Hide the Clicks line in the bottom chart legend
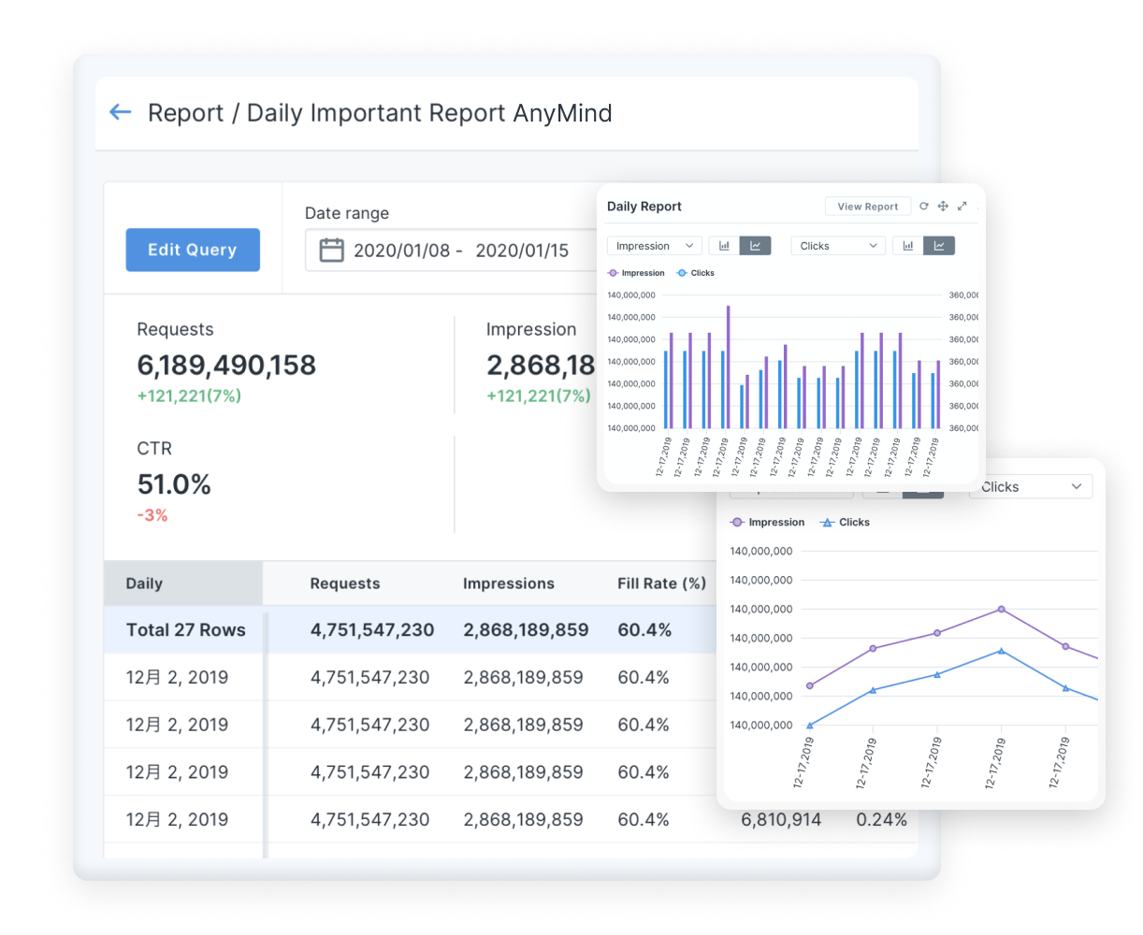 (x=845, y=522)
